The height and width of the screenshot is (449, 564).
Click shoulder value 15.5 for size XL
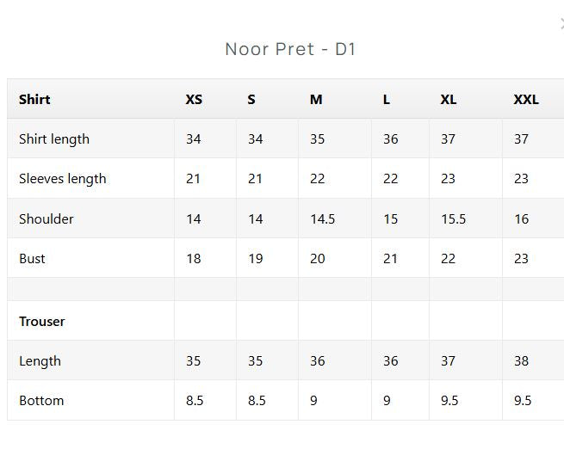tap(453, 219)
